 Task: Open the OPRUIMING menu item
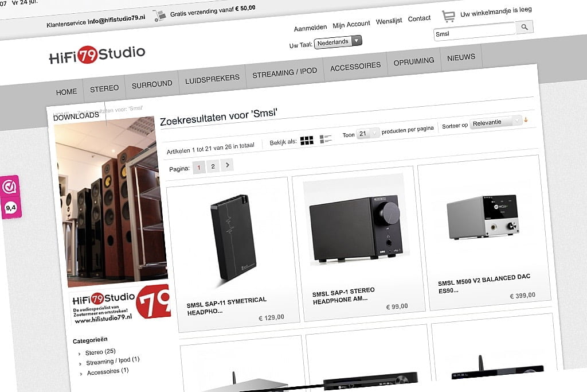point(414,61)
